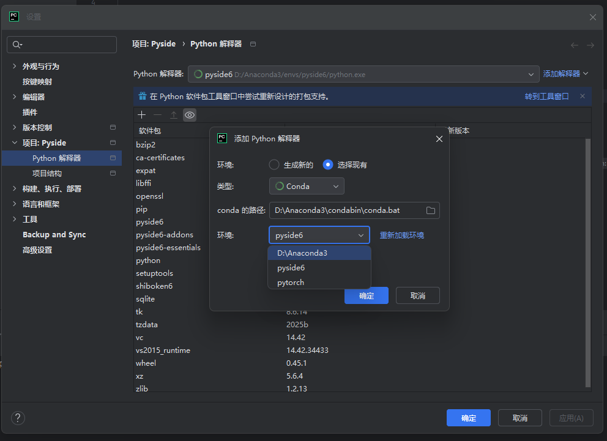This screenshot has height=441, width=607.
Task: Expand the 工具 section
Action: point(14,220)
